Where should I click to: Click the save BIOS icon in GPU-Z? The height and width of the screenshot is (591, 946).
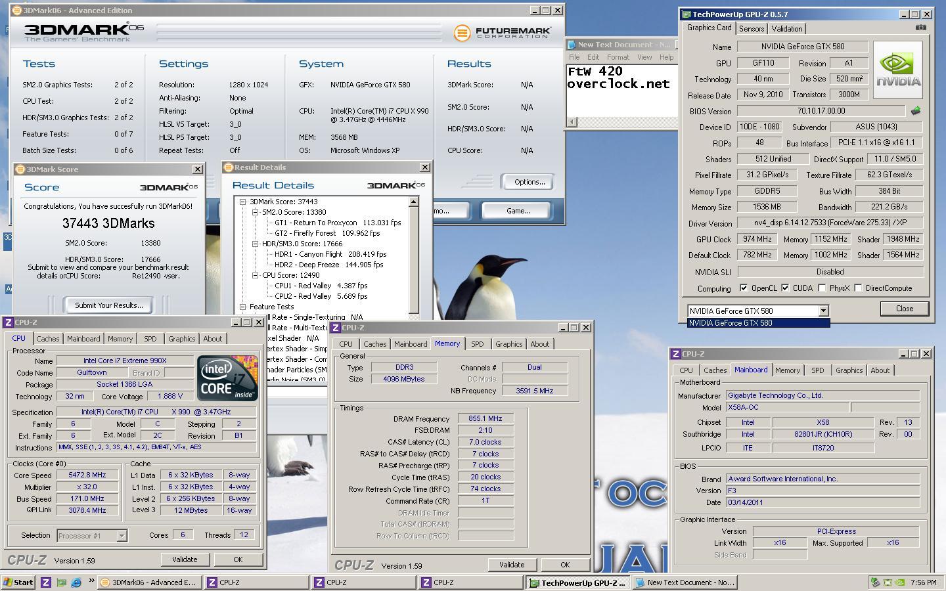click(x=916, y=111)
